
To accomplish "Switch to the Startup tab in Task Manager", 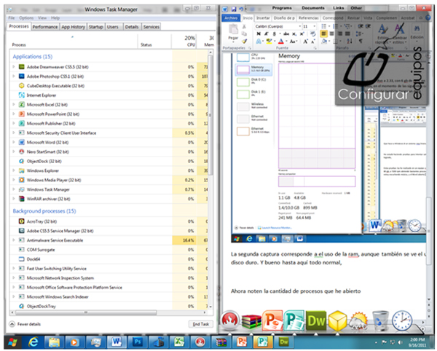I will pyautogui.click(x=96, y=27).
